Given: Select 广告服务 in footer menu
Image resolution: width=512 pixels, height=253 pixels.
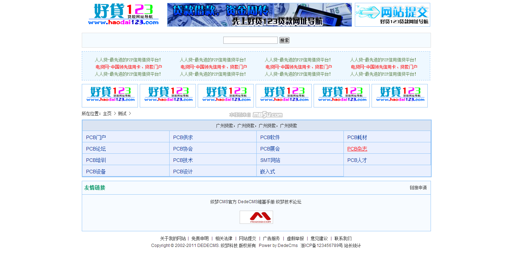Looking at the screenshot, I should point(271,238).
